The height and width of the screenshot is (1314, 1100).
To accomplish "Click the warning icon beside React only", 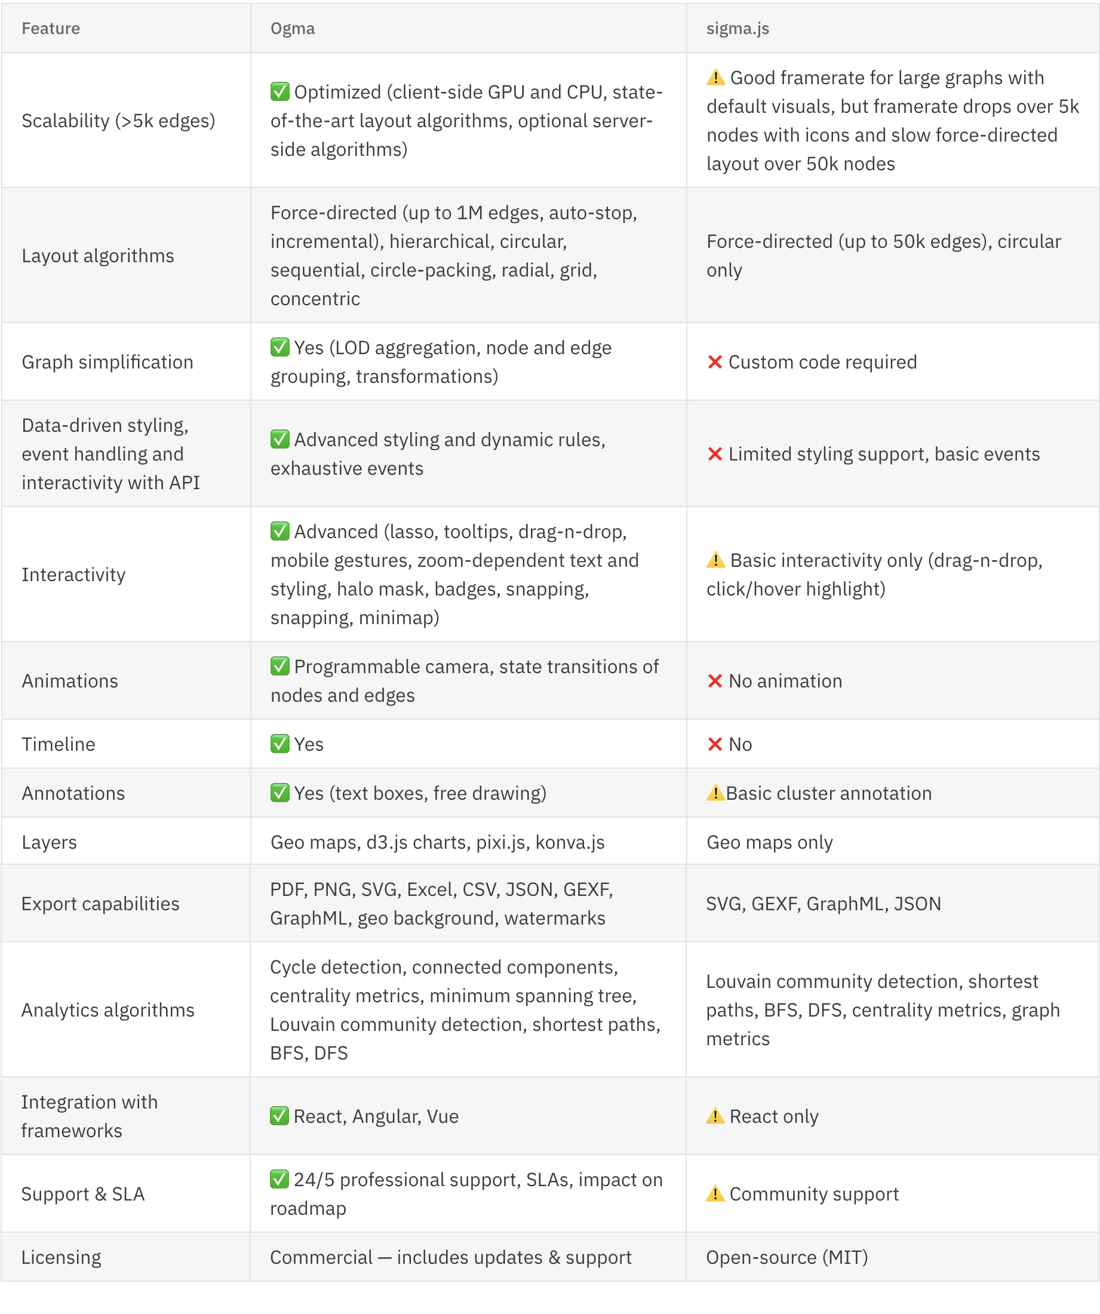I will click(x=715, y=1116).
